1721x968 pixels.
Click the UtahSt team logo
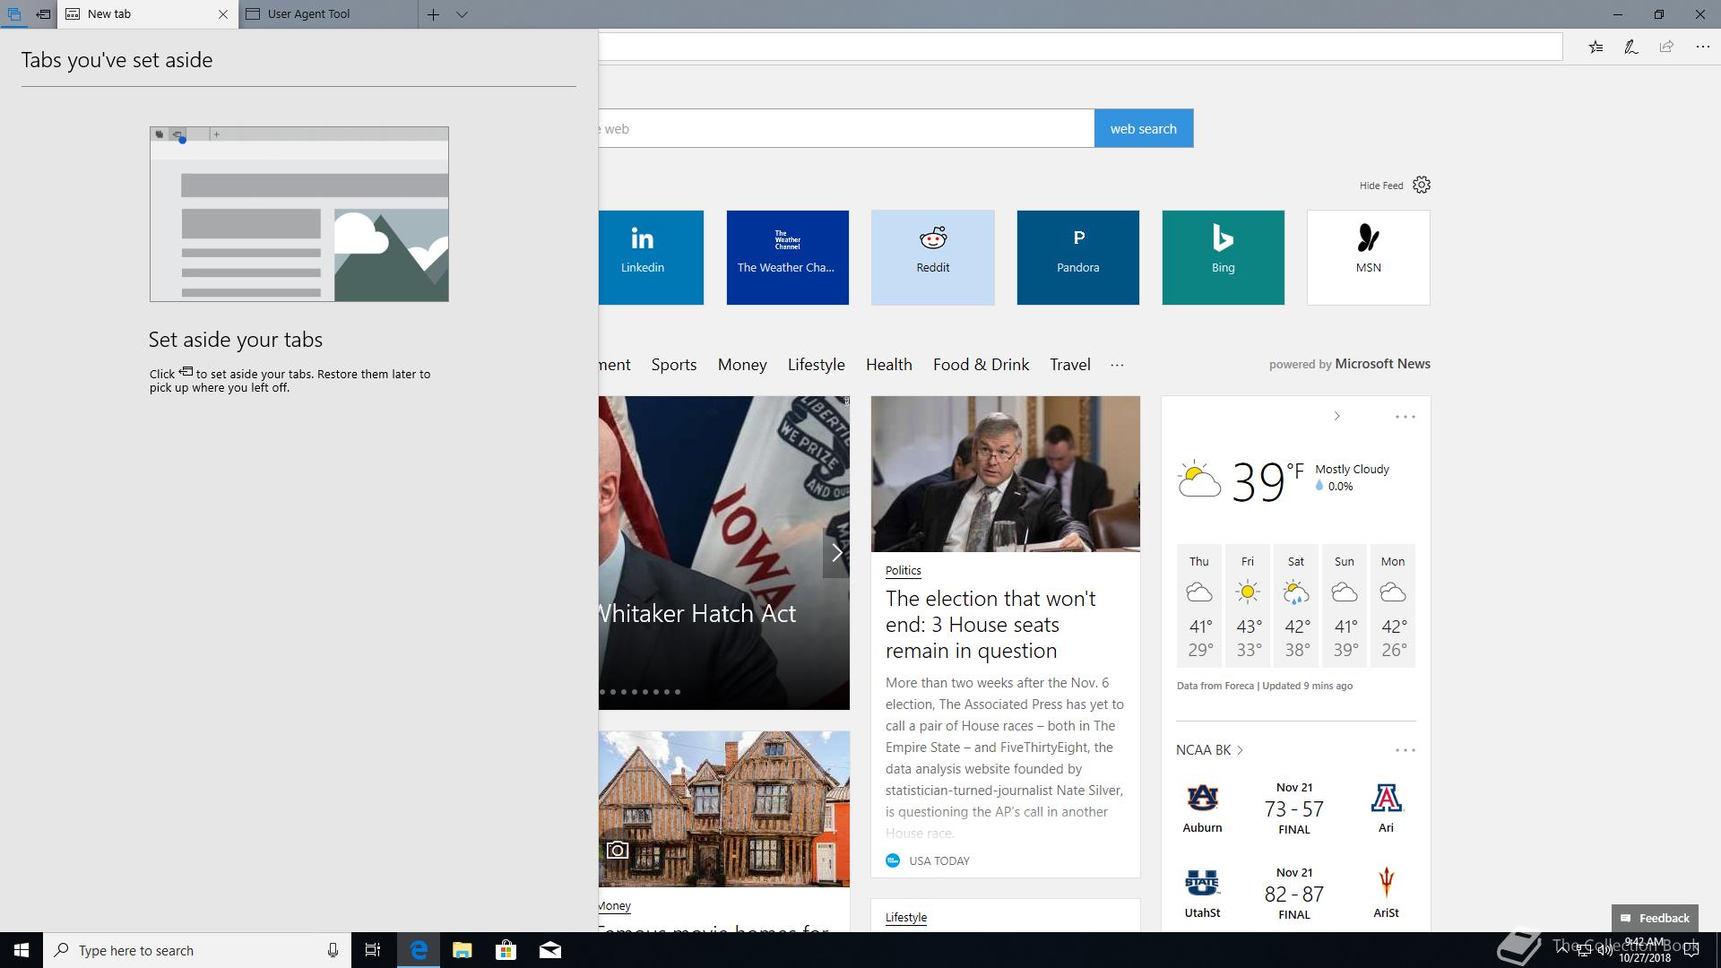pos(1202,883)
